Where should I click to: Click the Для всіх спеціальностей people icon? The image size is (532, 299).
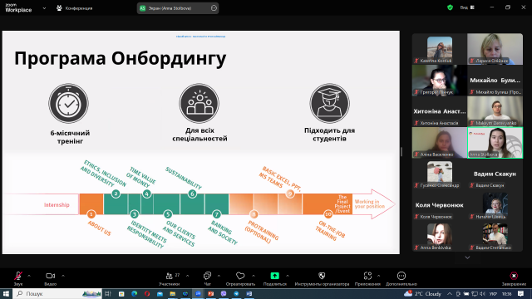[x=199, y=103]
